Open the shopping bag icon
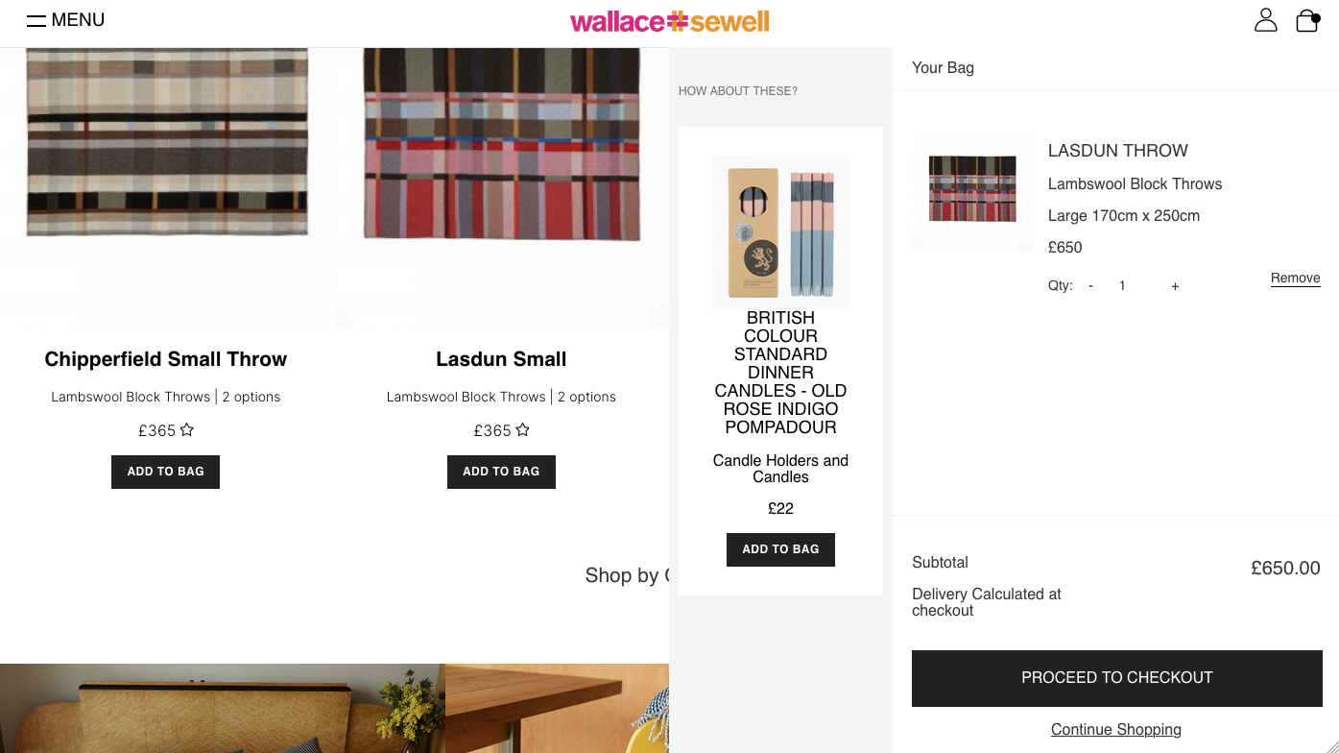The width and height of the screenshot is (1339, 753). [x=1307, y=20]
